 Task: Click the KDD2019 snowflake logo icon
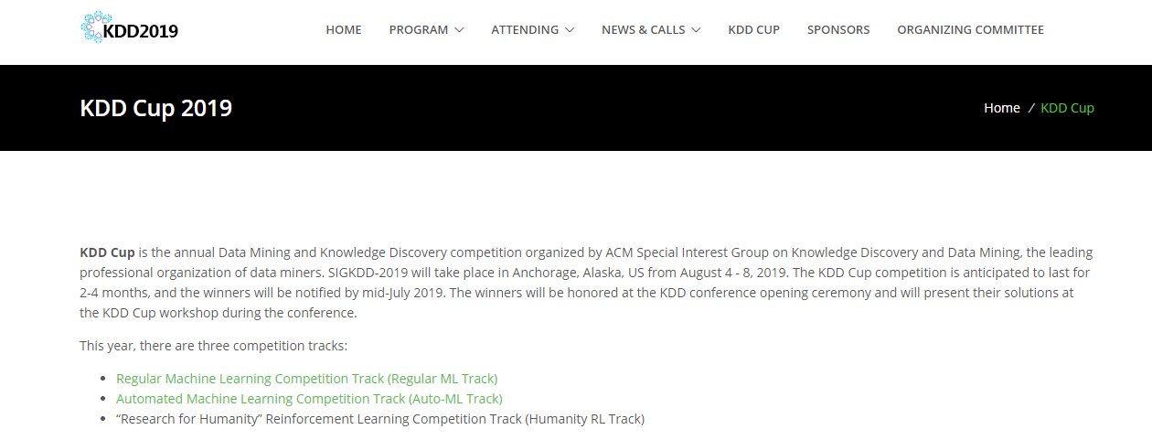tap(92, 27)
